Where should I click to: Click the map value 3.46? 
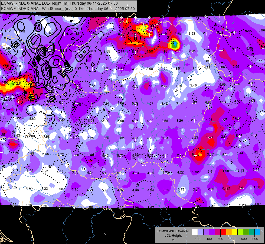click(193, 85)
